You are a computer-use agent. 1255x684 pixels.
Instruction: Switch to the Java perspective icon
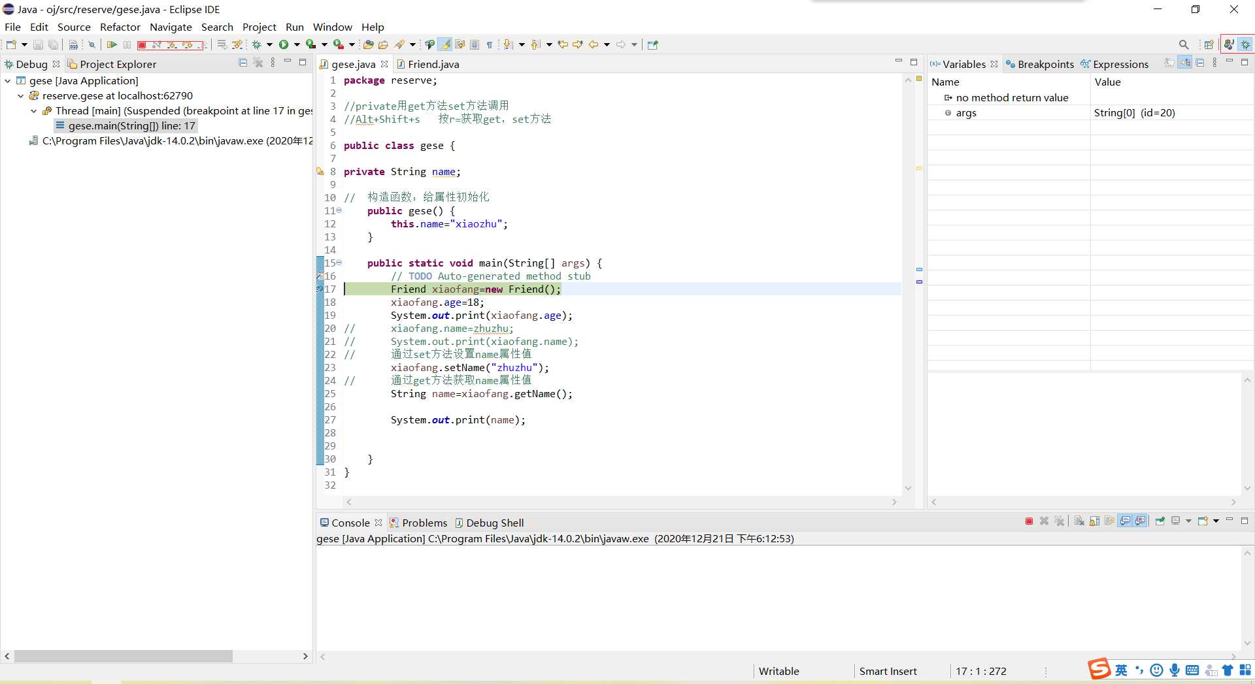[x=1230, y=44]
